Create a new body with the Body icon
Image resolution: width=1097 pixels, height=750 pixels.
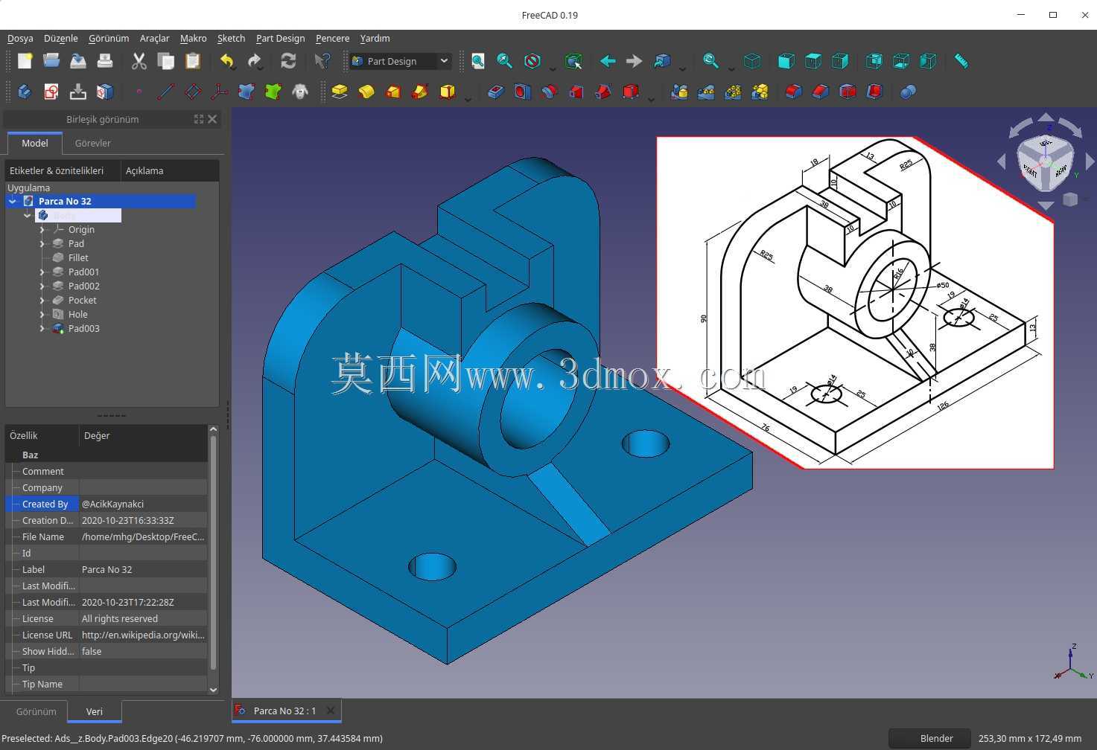pyautogui.click(x=25, y=92)
